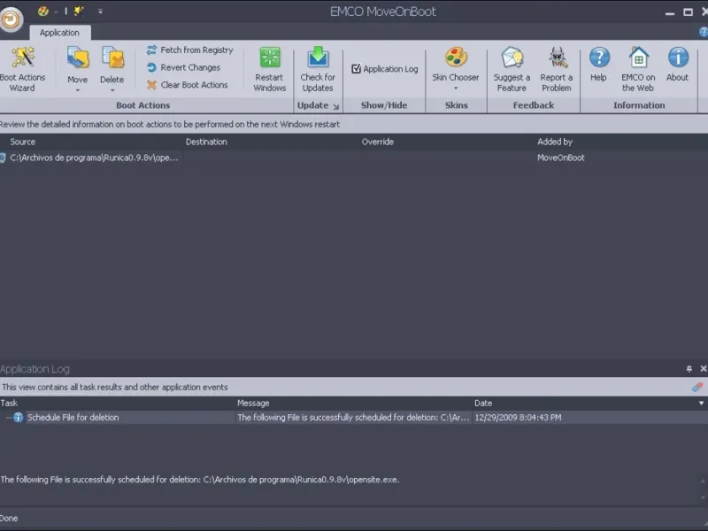Open EMCO on the Web
This screenshot has height=531, width=708.
[x=638, y=70]
